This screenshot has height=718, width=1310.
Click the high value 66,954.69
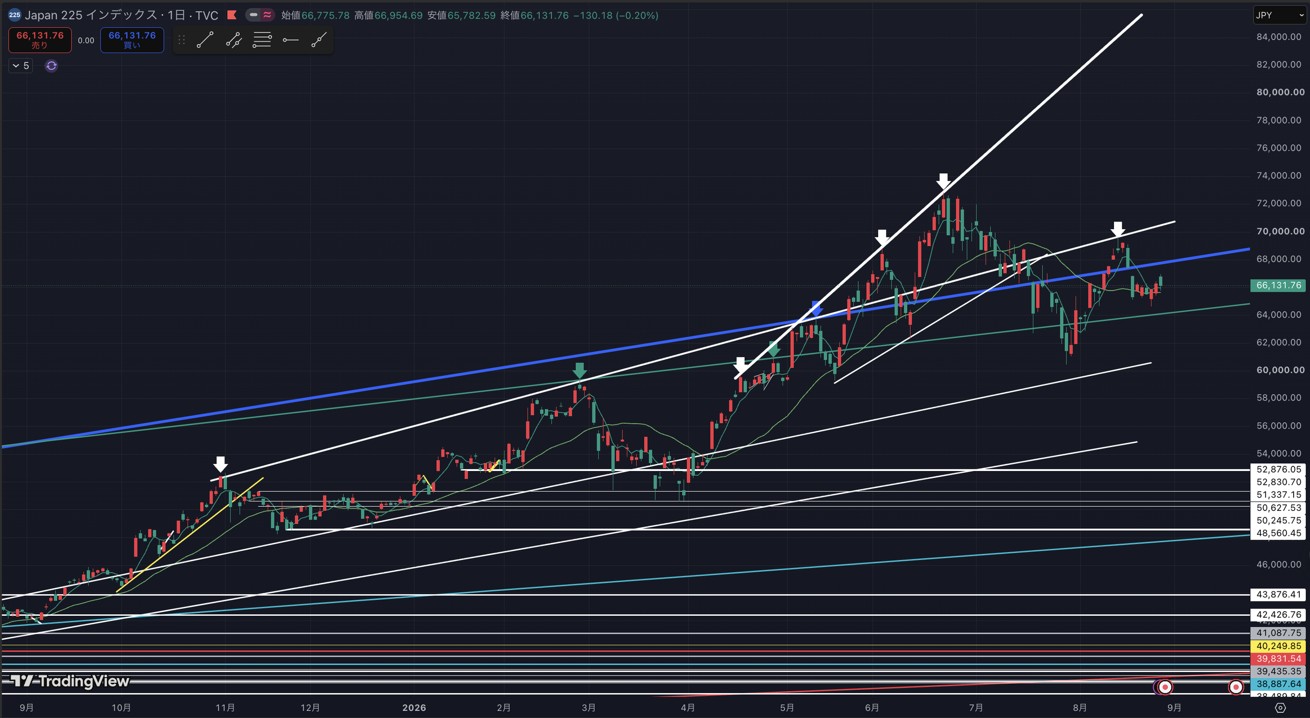click(x=399, y=15)
